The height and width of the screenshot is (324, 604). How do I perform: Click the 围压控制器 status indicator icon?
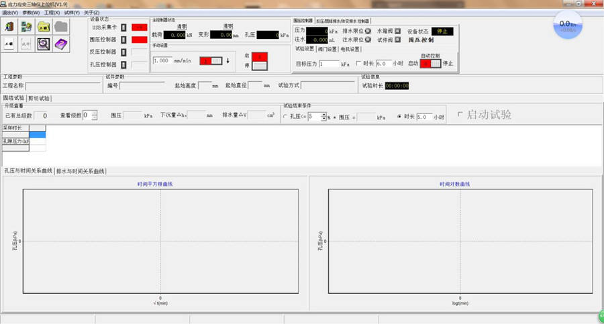[x=123, y=40]
